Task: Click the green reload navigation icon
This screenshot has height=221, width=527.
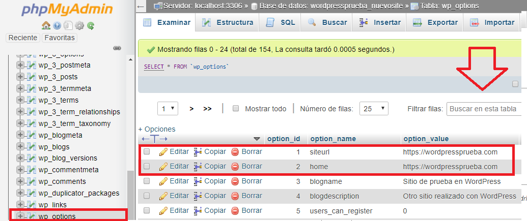Action: (x=91, y=25)
